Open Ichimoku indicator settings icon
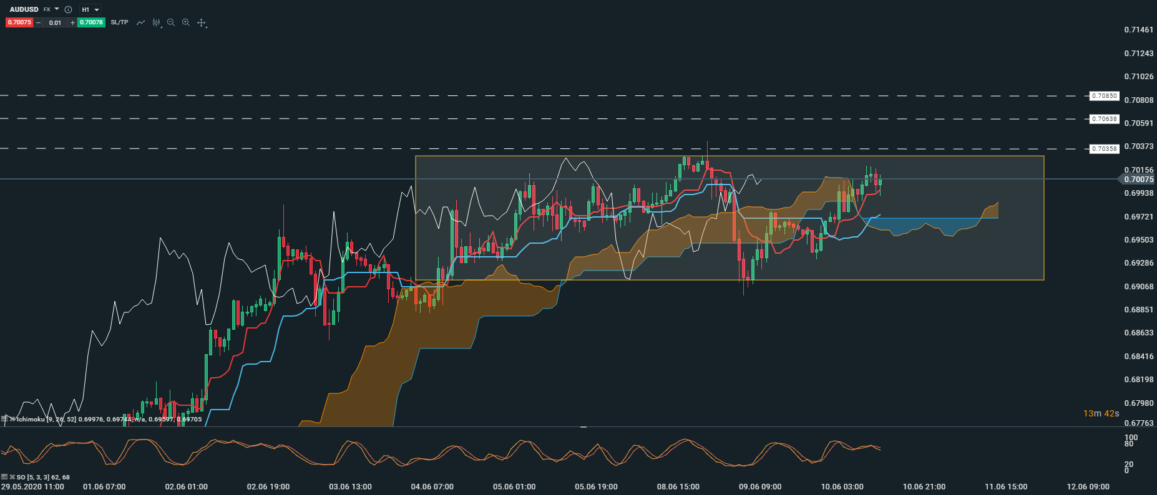Screen dimensions: 1157x495 pyautogui.click(x=4, y=419)
